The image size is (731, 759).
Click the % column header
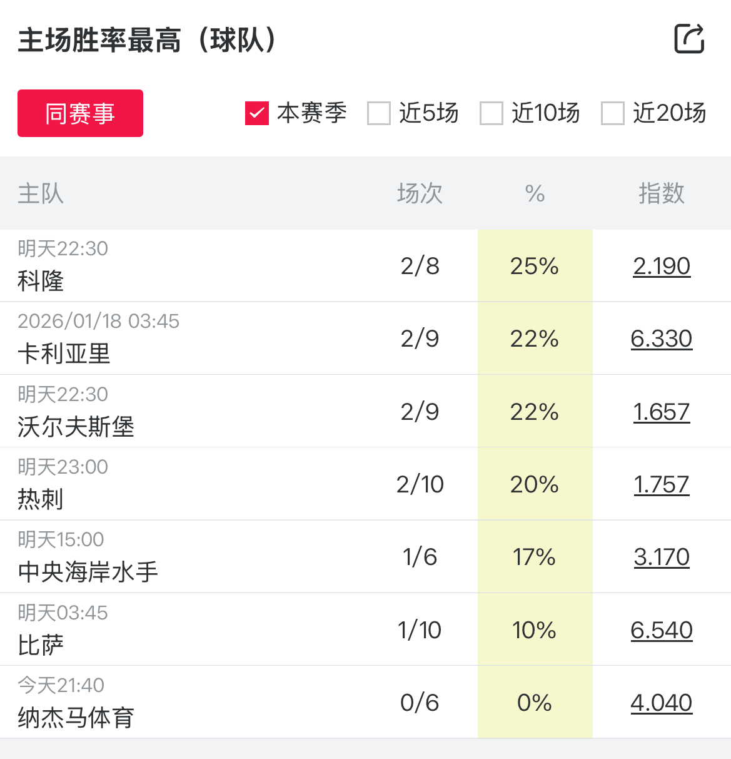coord(535,193)
